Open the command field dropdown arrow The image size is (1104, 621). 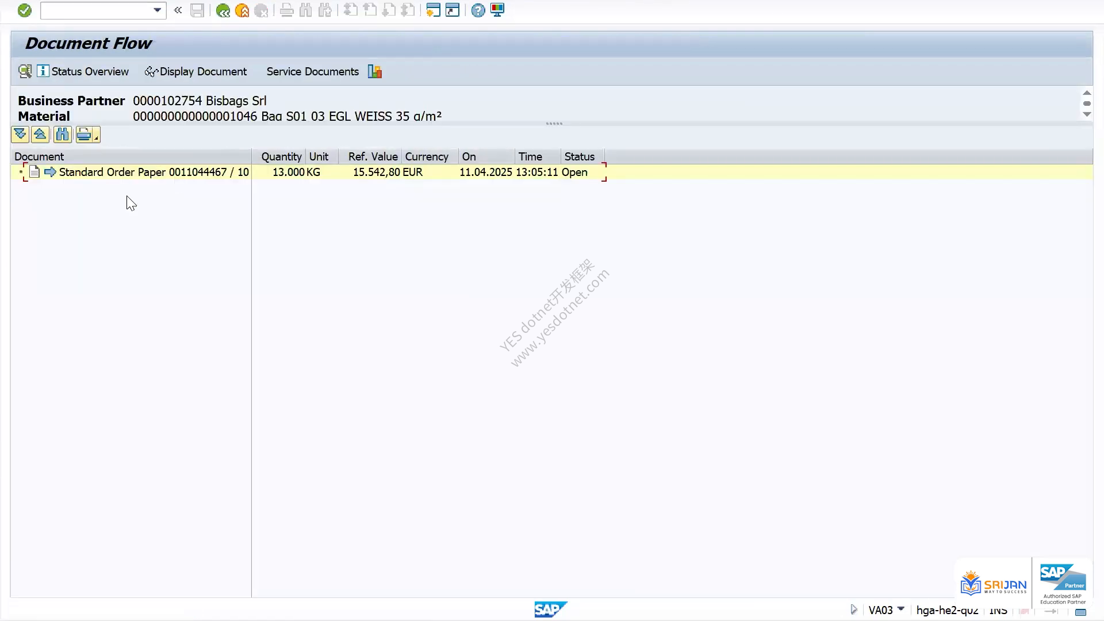coord(157,10)
